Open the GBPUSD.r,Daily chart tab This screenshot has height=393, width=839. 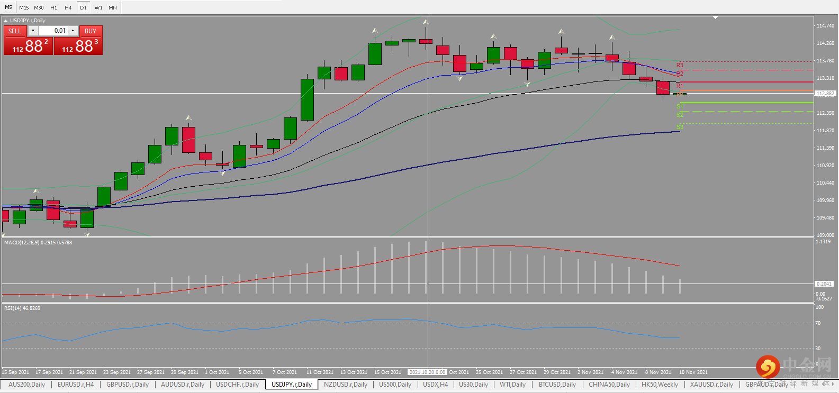[128, 385]
